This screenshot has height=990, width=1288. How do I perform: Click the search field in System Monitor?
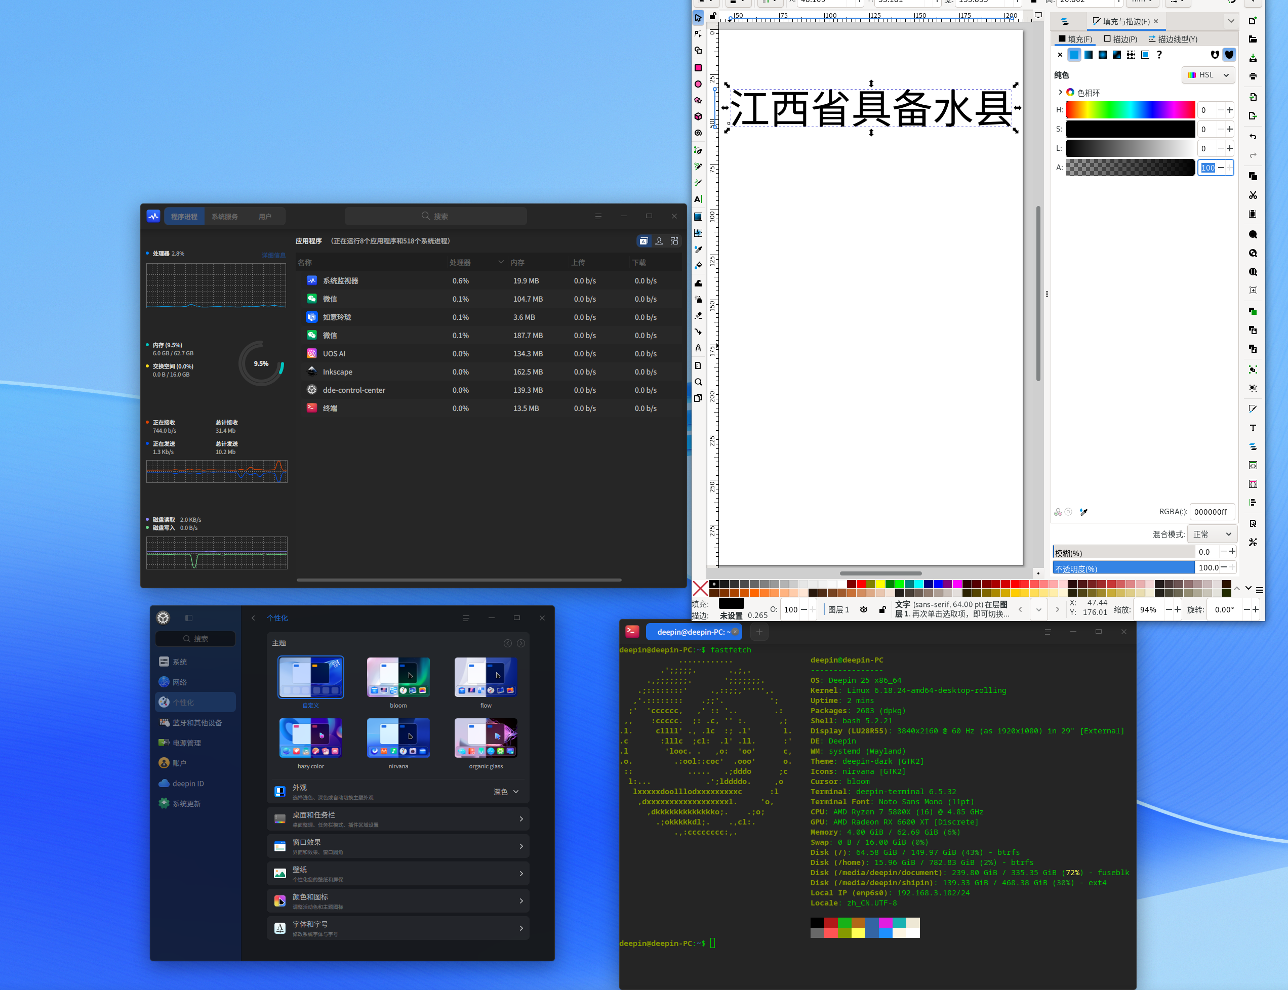click(435, 216)
